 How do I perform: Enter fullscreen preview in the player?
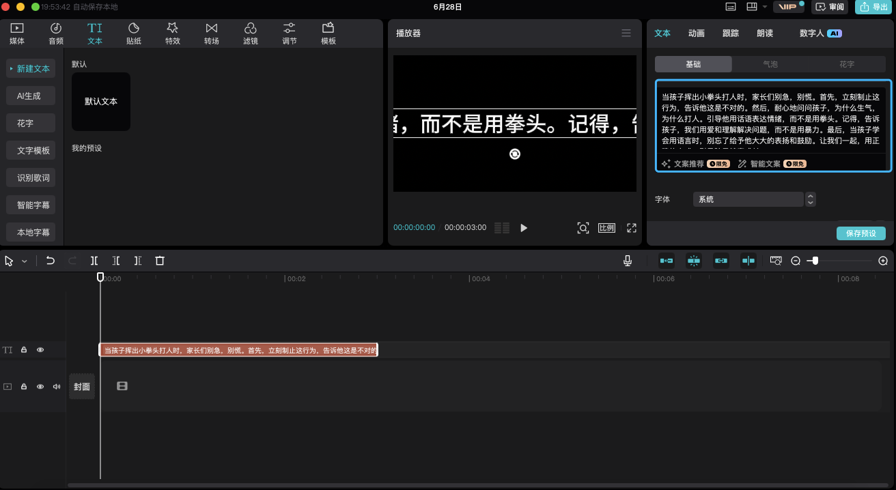[632, 228]
